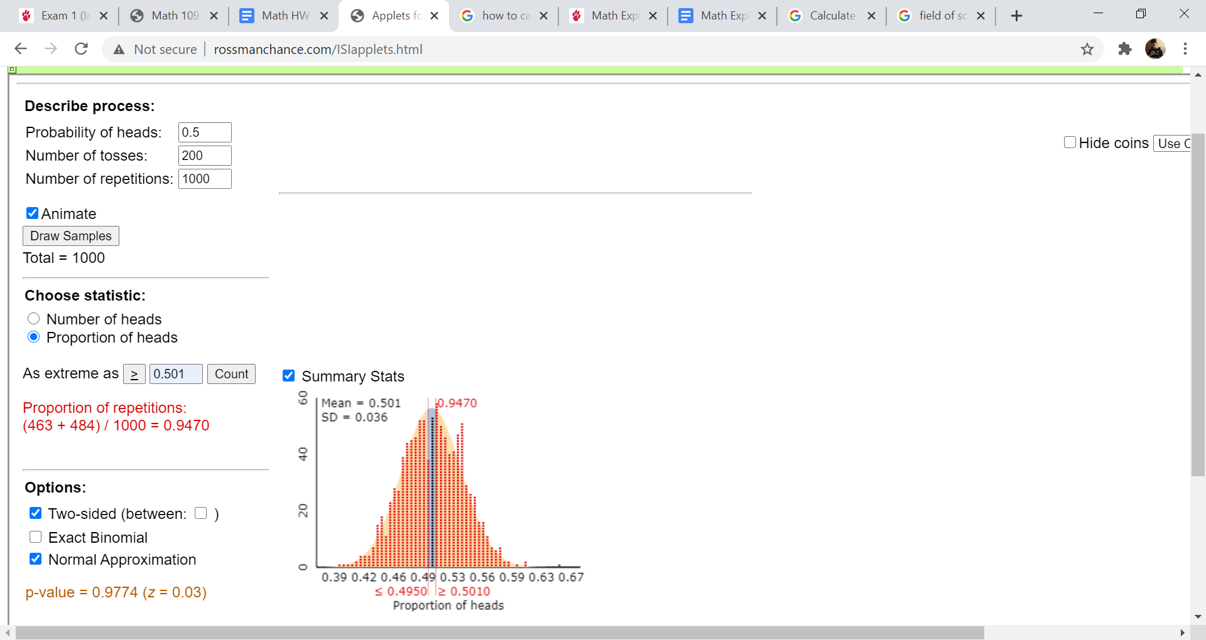Check the Hide coins box
This screenshot has height=640, width=1206.
[1070, 142]
